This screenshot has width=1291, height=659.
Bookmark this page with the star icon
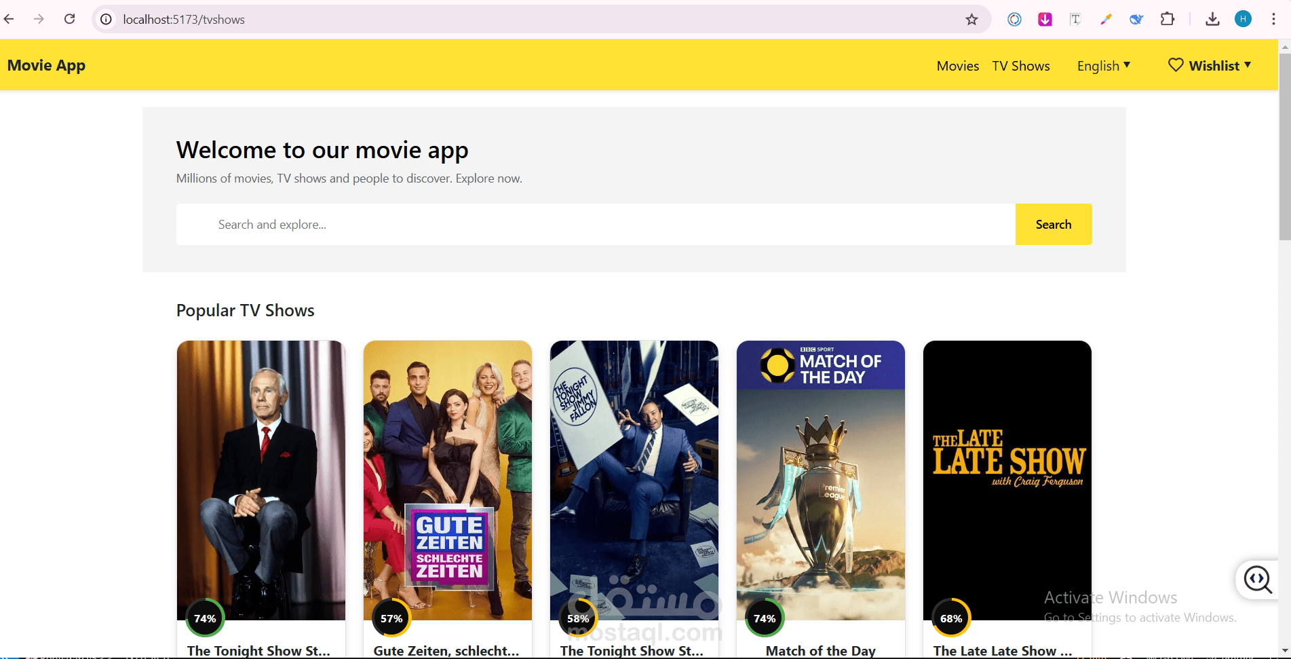(971, 20)
